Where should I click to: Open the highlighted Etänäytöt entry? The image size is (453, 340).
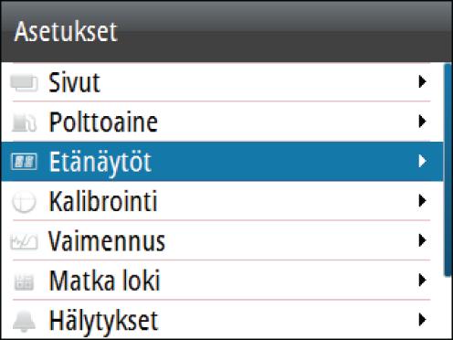(222, 161)
